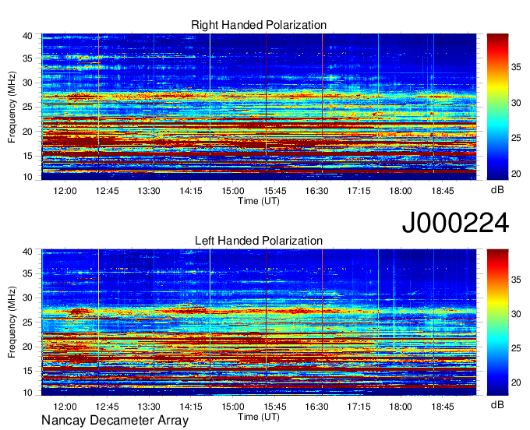
Task: Click 10 MHz tick on Left Handed frequency axis
Action: point(27,393)
